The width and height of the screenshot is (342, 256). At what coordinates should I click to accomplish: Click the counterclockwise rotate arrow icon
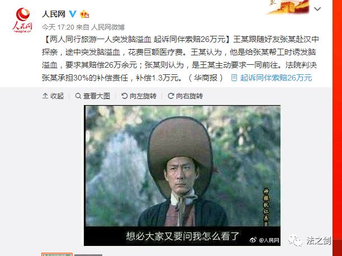click(x=124, y=96)
